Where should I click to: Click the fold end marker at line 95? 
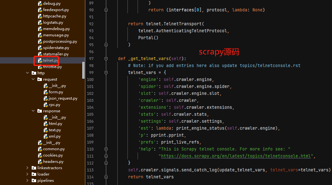(x=106, y=45)
